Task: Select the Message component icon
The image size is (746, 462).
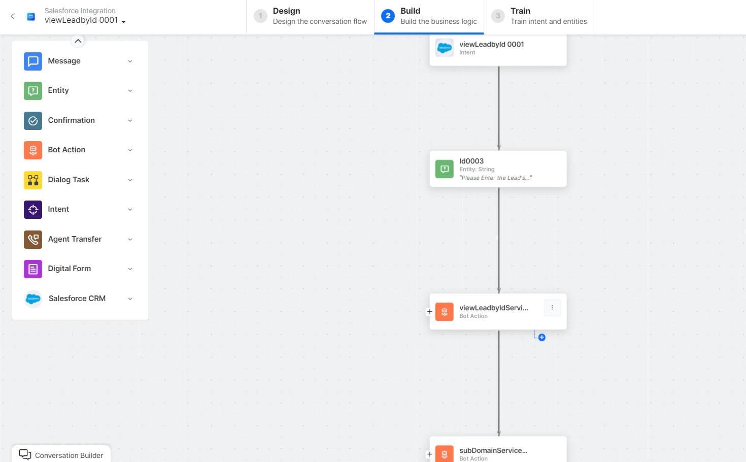Action: (x=32, y=61)
